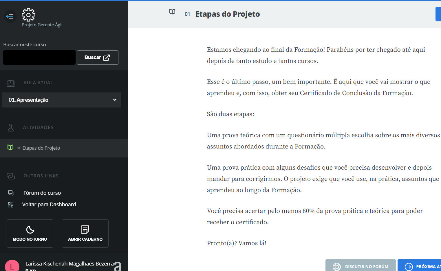Screen dimensions: 441x271
Task: Click DISCUTIR NO FORUM button
Action: pos(361,266)
